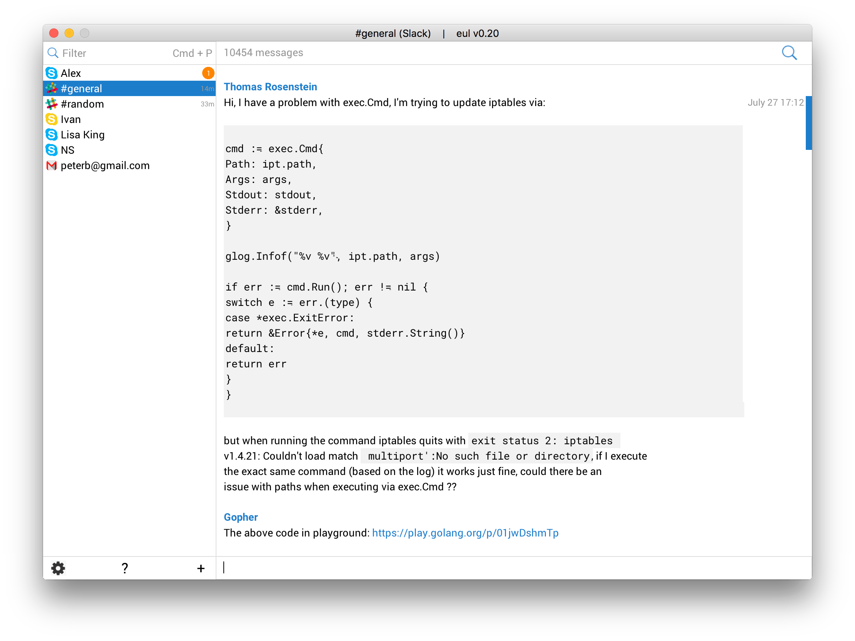Click the Thomas Rosenstein author name
This screenshot has width=855, height=641.
(270, 87)
